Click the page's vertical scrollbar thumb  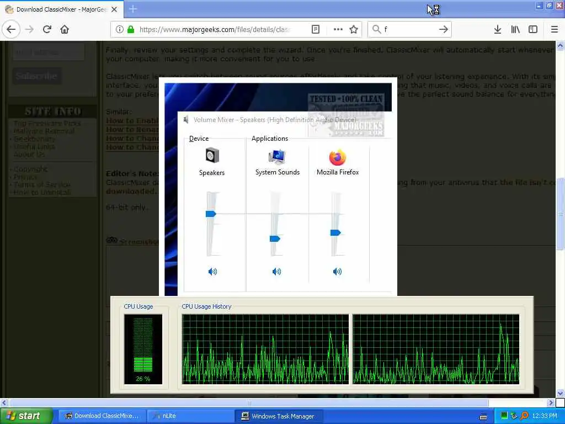coord(561,214)
